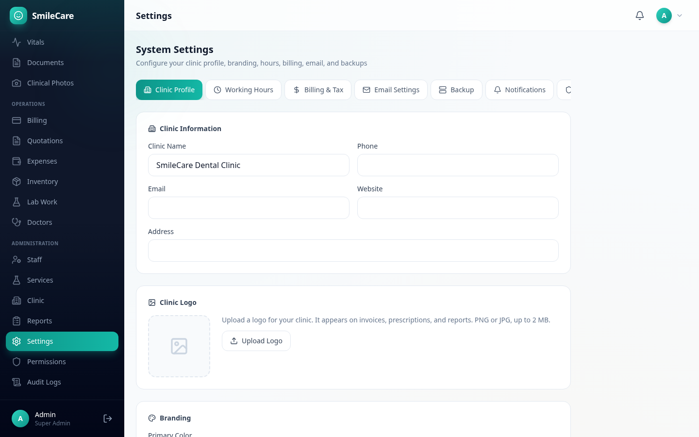Click into the Address input field
Image resolution: width=699 pixels, height=437 pixels.
[x=353, y=251]
